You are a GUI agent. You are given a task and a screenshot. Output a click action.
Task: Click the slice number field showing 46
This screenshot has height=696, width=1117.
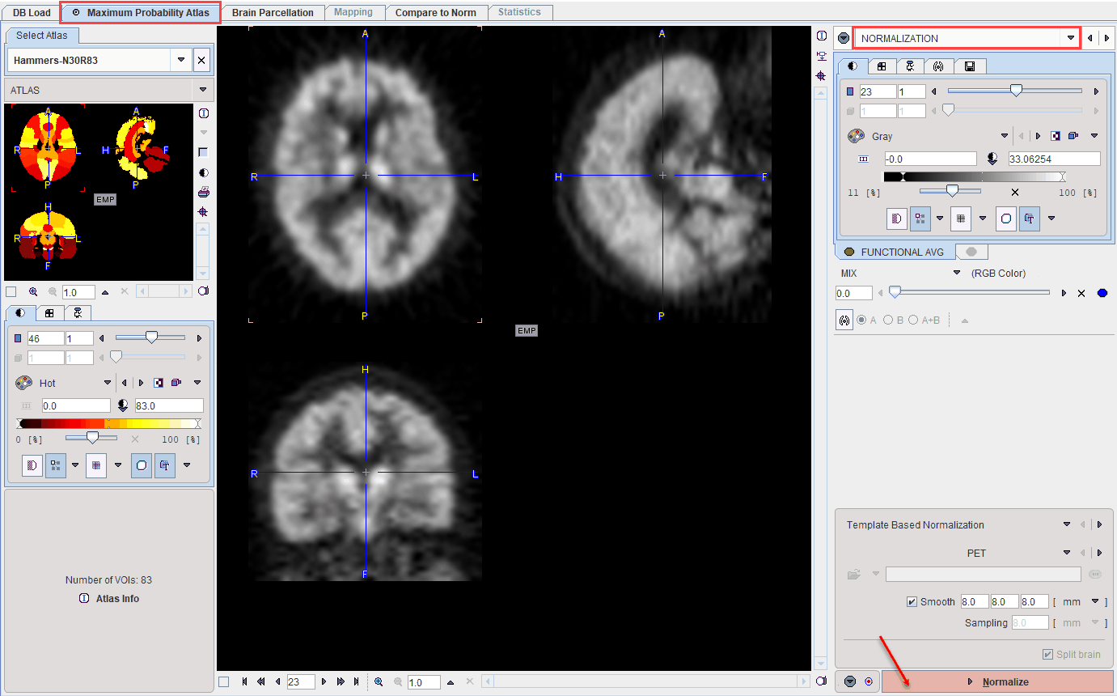click(45, 338)
